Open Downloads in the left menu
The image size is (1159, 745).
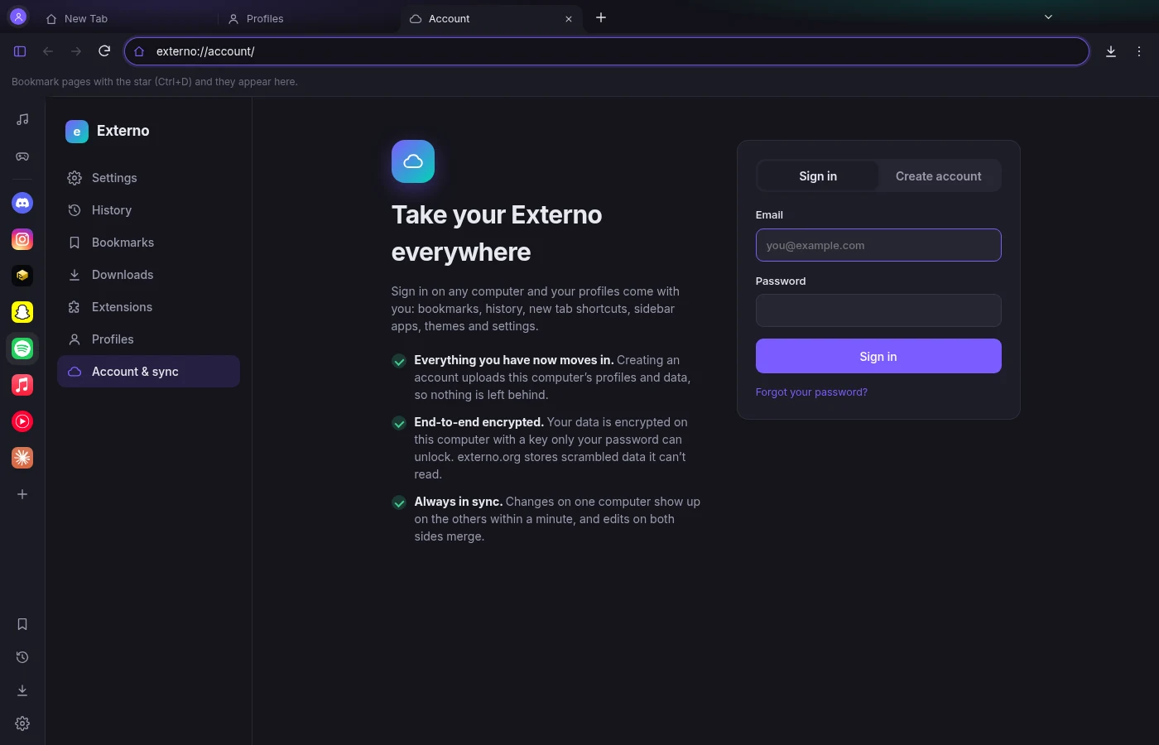[x=148, y=275]
